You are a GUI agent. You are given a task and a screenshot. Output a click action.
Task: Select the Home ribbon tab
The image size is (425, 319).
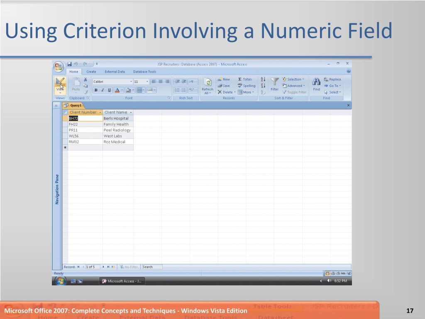point(74,71)
